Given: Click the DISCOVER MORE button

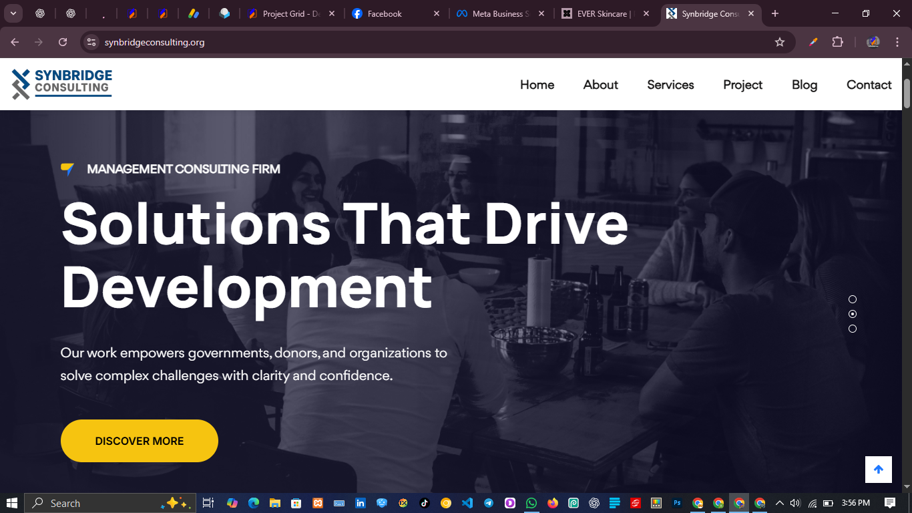Looking at the screenshot, I should tap(139, 441).
